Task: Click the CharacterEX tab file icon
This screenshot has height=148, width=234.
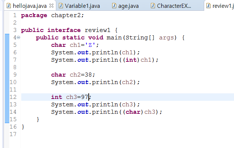Action: click(153, 6)
